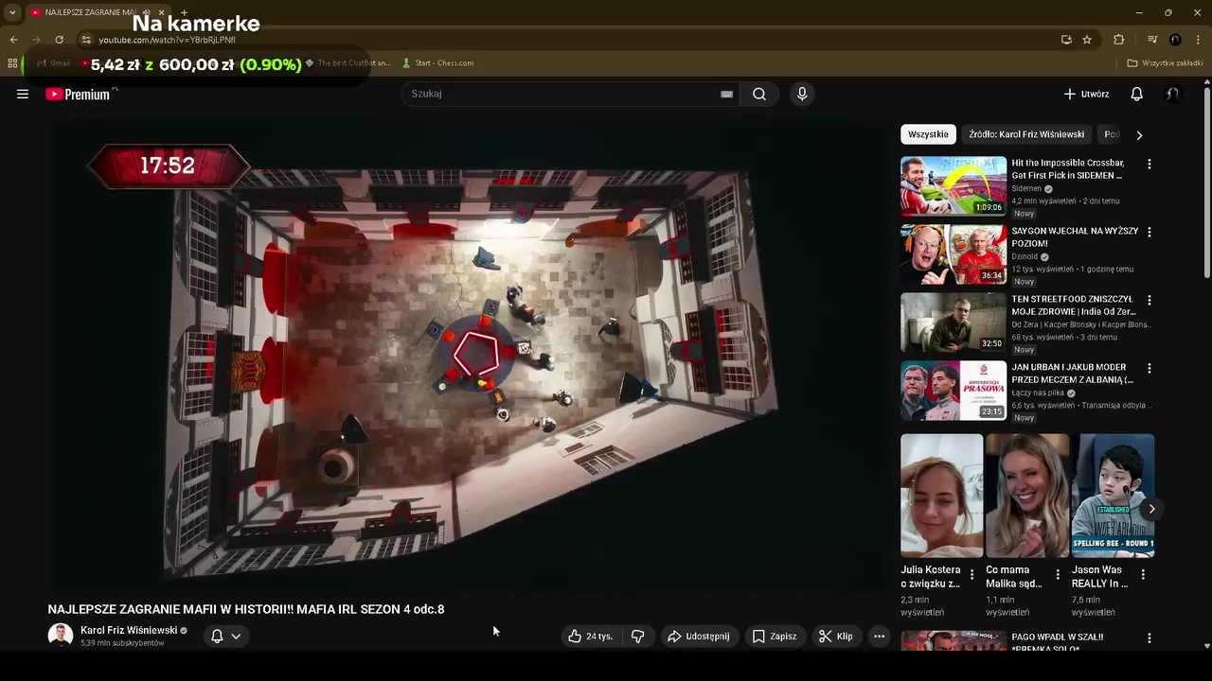Expand subscription options chevron next to bell

point(236,637)
